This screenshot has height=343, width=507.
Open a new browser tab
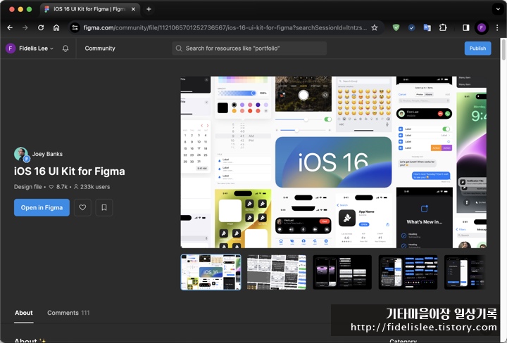149,9
